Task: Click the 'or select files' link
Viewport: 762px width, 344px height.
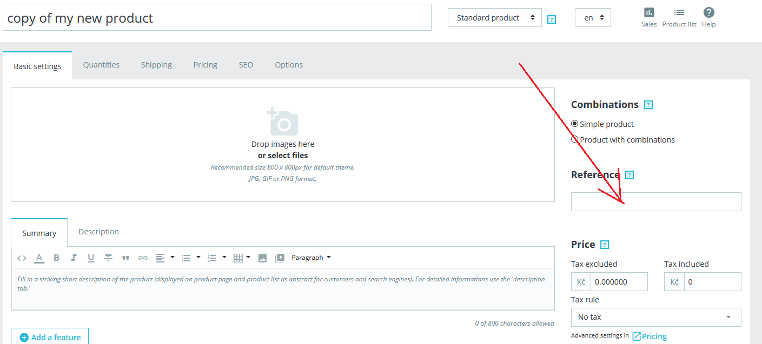Action: click(x=283, y=156)
